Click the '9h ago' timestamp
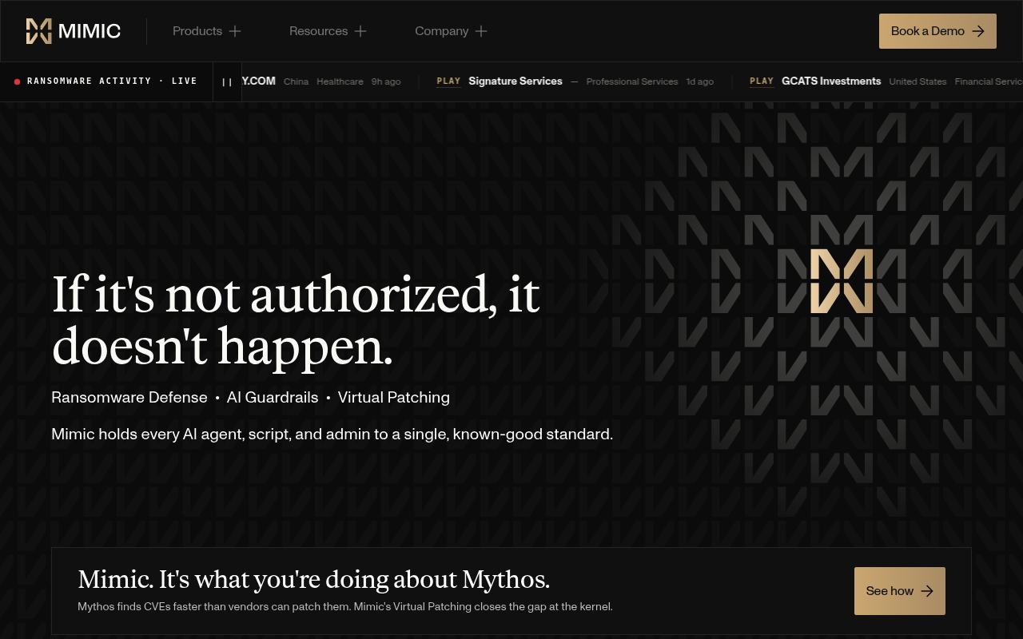This screenshot has width=1023, height=639. [x=386, y=81]
